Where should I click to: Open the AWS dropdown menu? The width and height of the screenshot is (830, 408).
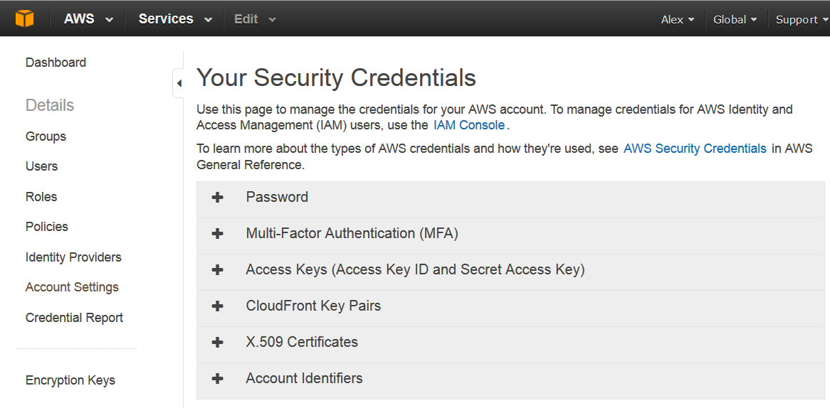(x=88, y=19)
